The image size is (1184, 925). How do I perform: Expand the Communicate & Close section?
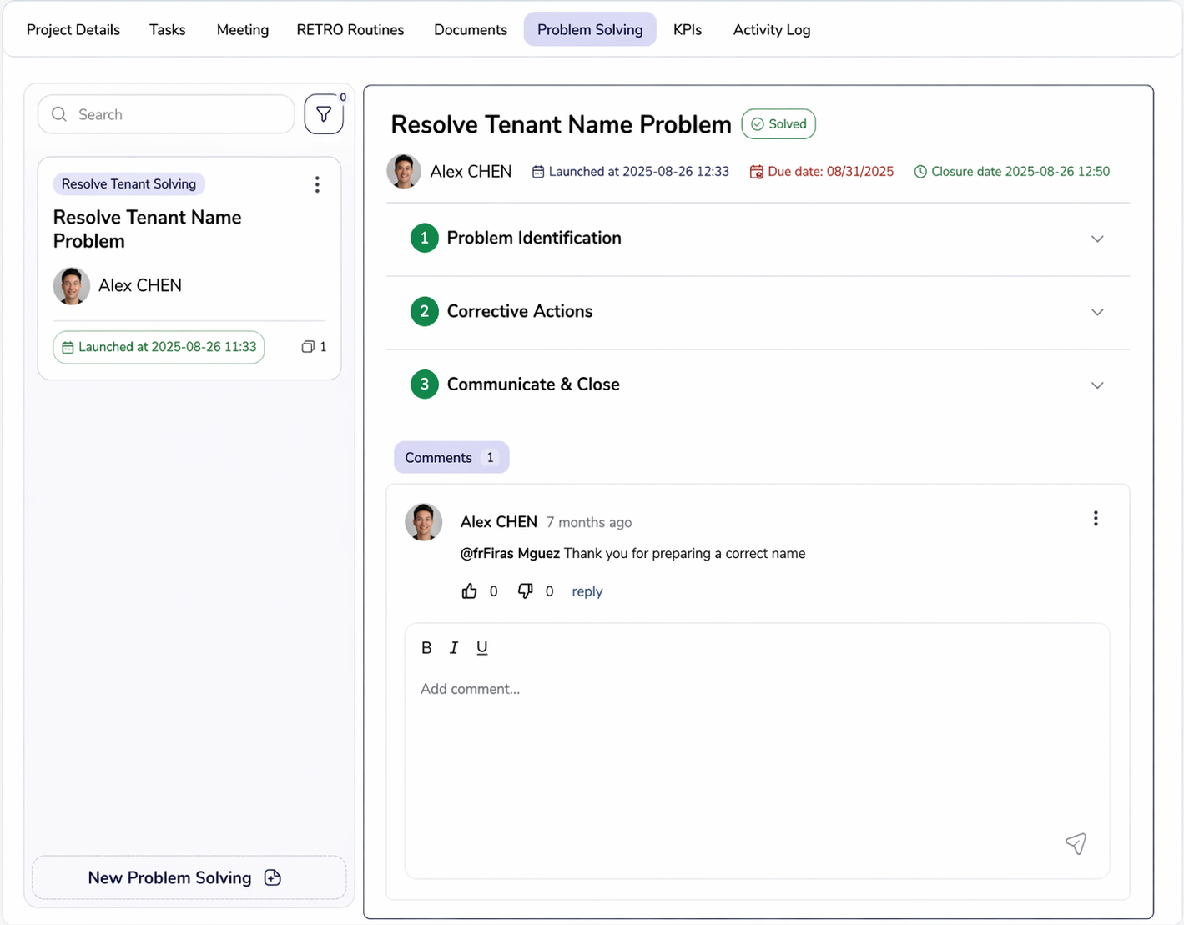point(1096,385)
